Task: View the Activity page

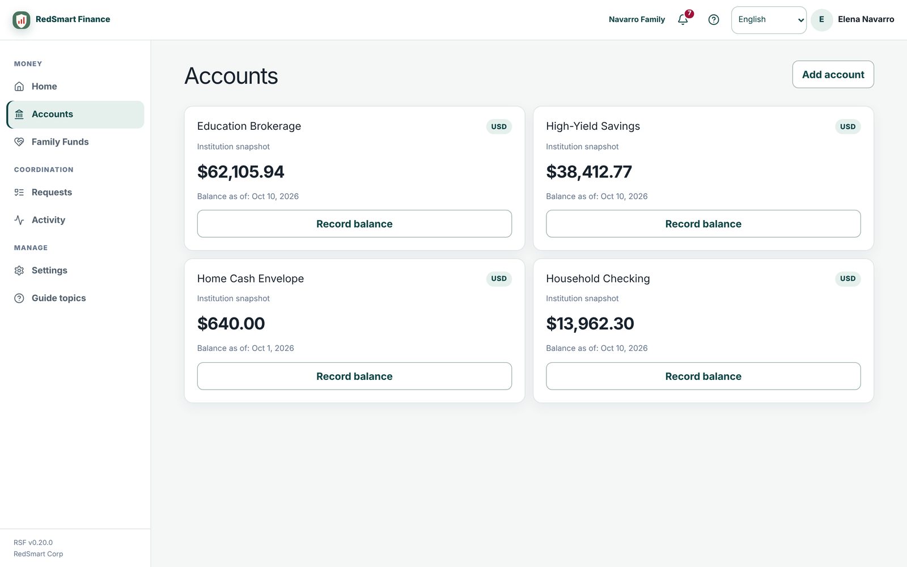Action: click(x=75, y=220)
